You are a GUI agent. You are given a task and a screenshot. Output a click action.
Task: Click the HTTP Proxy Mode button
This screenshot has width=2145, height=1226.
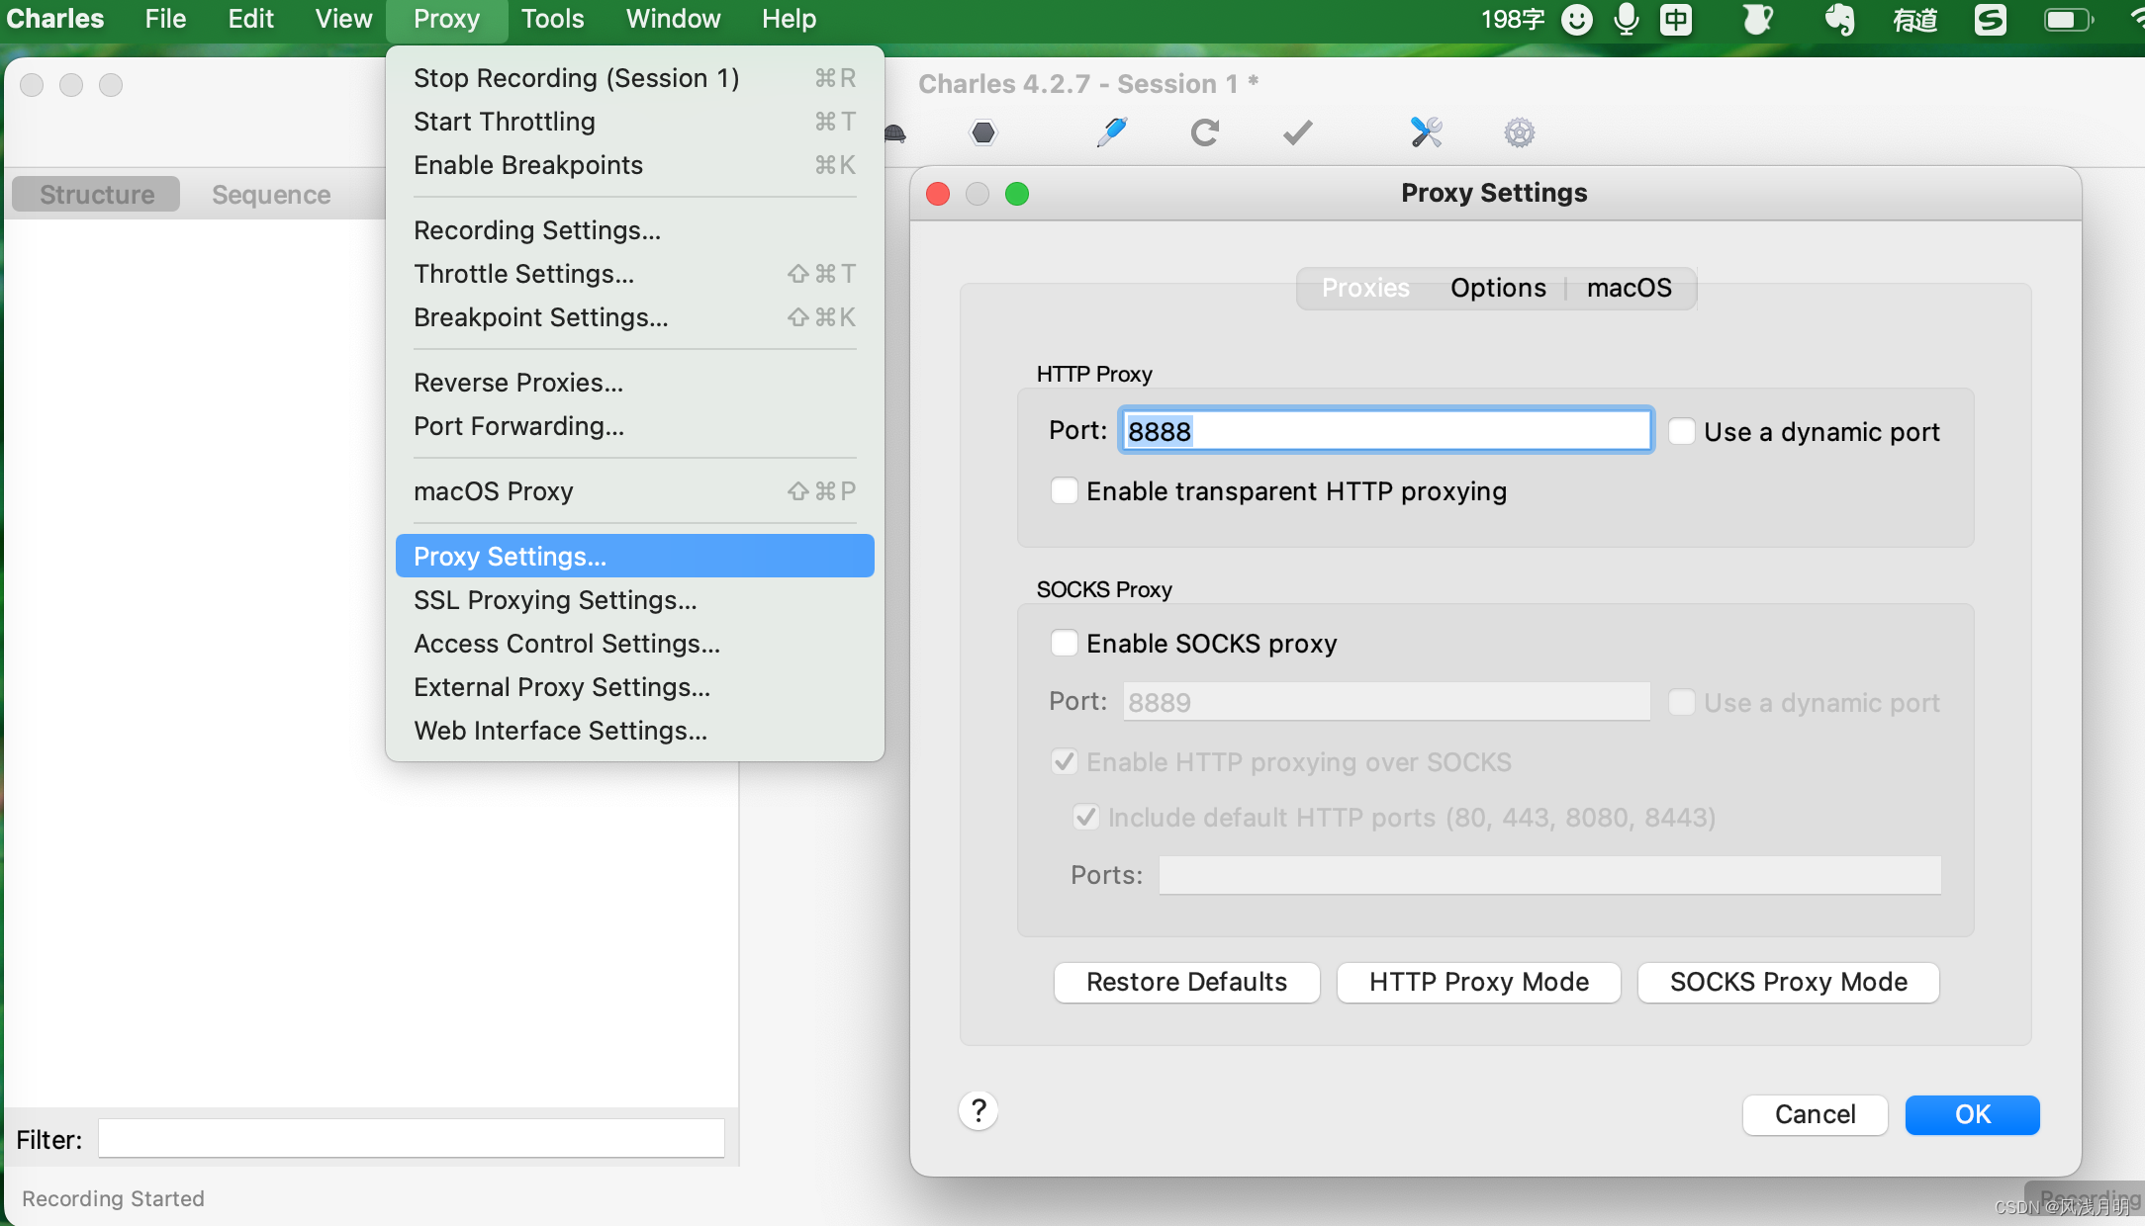click(1478, 982)
